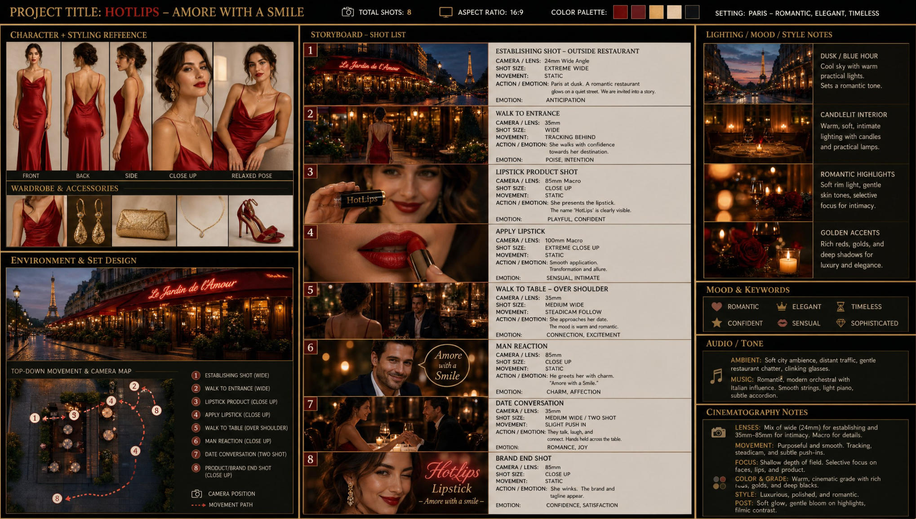Click the crown icon next to Elegant
Image resolution: width=916 pixels, height=519 pixels.
782,306
